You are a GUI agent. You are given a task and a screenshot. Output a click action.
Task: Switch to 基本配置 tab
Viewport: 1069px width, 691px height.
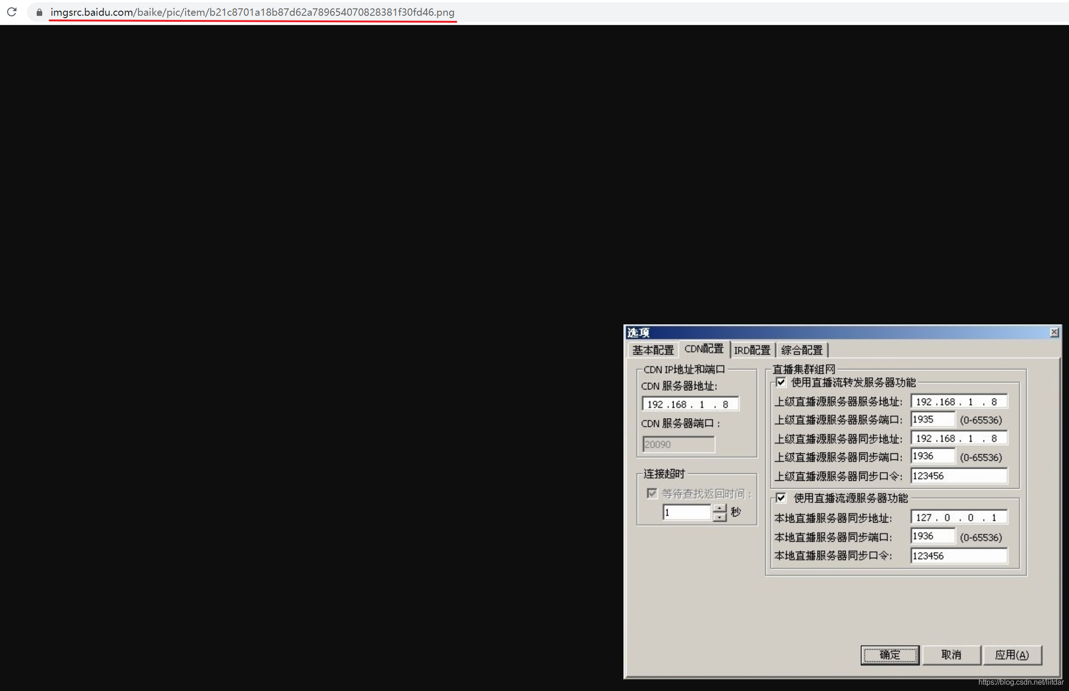(x=653, y=350)
